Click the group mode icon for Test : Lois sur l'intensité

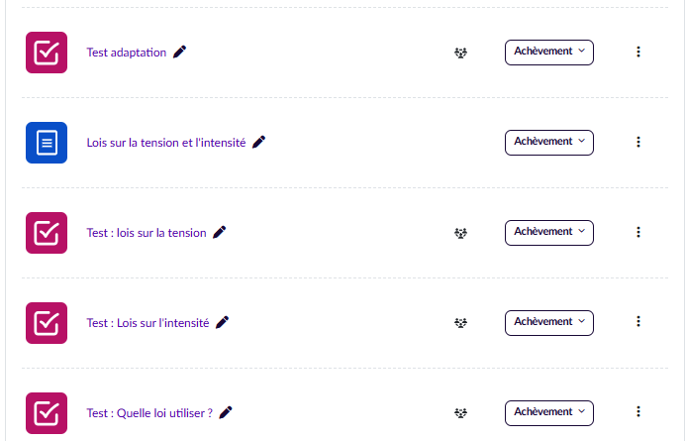[x=460, y=323]
